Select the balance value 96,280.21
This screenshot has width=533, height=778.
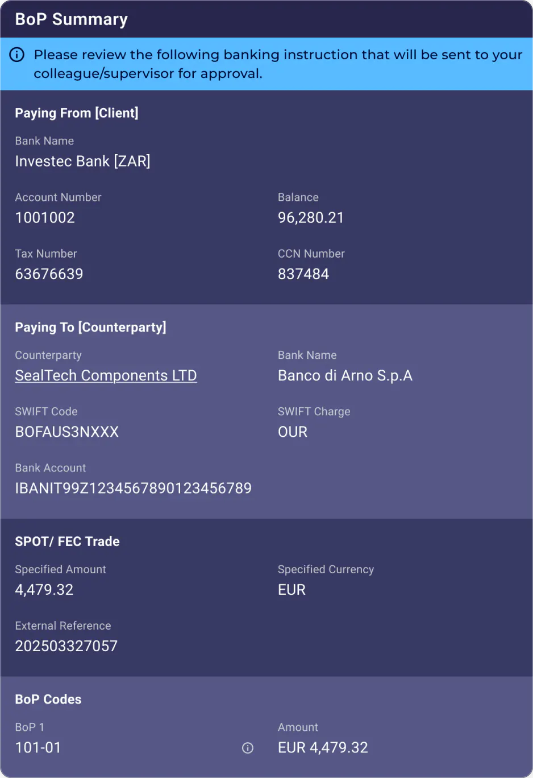pos(310,217)
